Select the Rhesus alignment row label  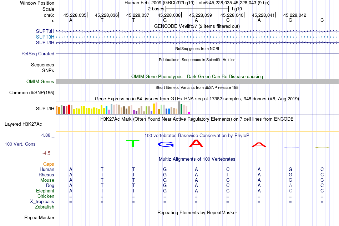[46, 175]
